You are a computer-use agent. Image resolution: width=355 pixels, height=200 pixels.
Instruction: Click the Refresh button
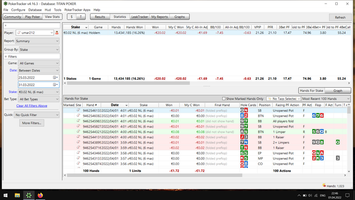click(340, 17)
